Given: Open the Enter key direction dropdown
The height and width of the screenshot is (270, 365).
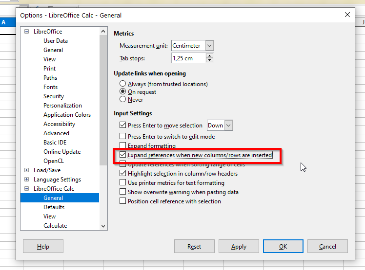Looking at the screenshot, I should tap(228, 126).
